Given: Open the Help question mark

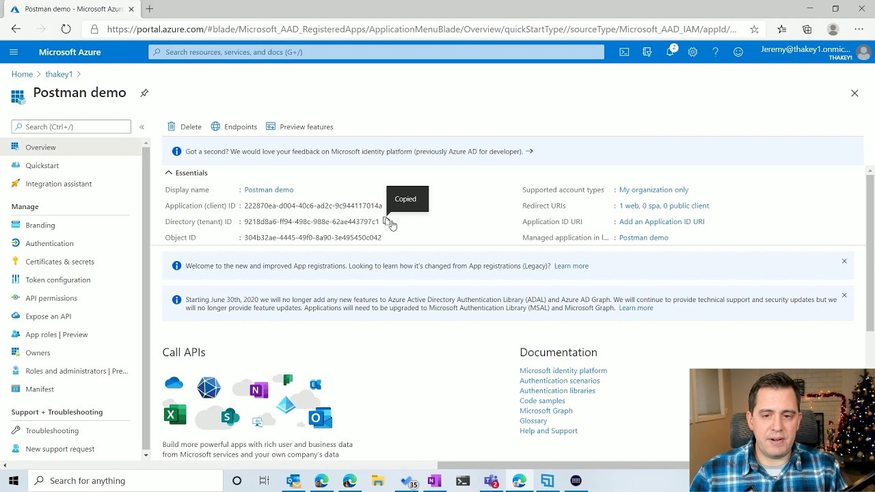Looking at the screenshot, I should click(x=715, y=52).
